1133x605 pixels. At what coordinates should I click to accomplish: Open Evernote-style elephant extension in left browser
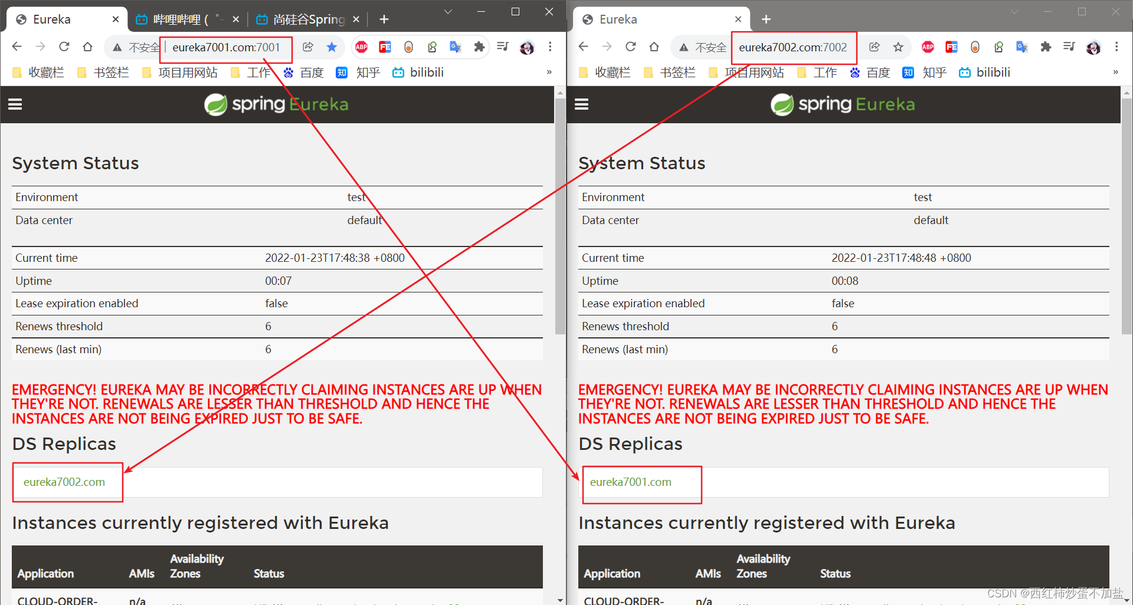click(x=433, y=47)
